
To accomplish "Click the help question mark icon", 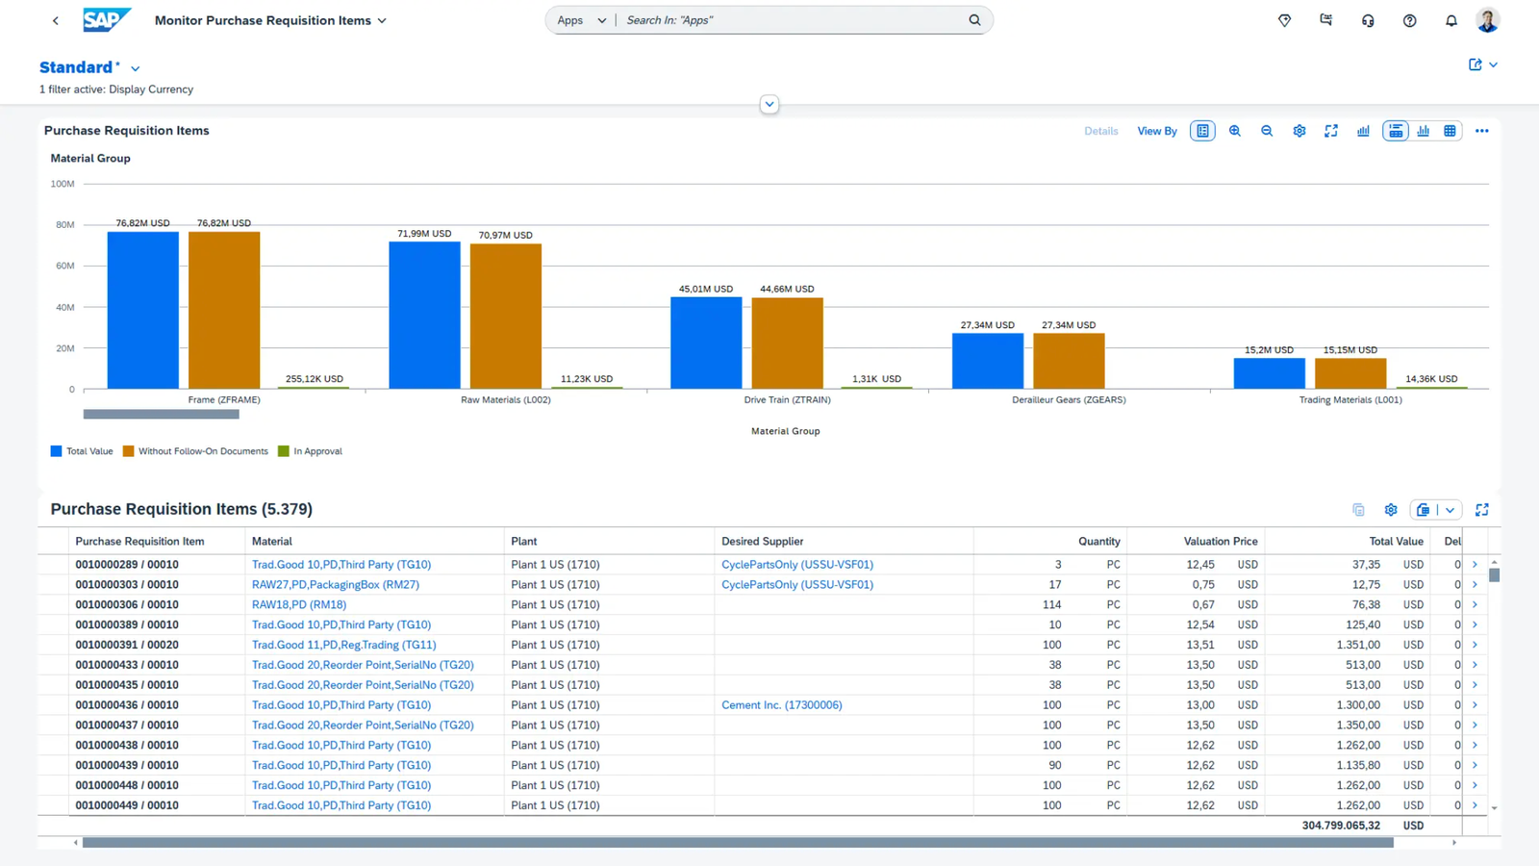I will (x=1410, y=20).
